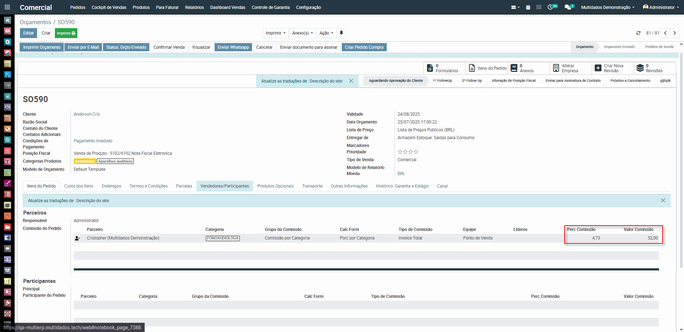
Task: Open the conversations chat bubbles icon
Action: 568,7
